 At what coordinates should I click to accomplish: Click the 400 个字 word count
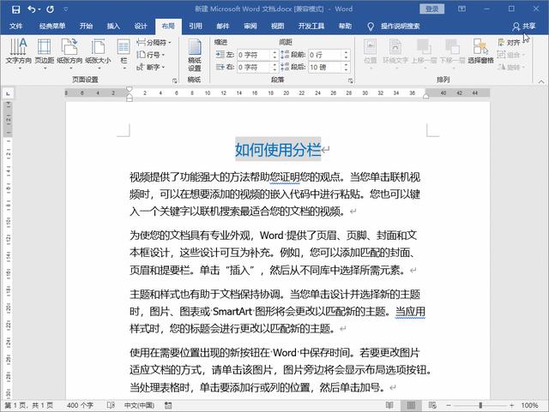(x=80, y=405)
